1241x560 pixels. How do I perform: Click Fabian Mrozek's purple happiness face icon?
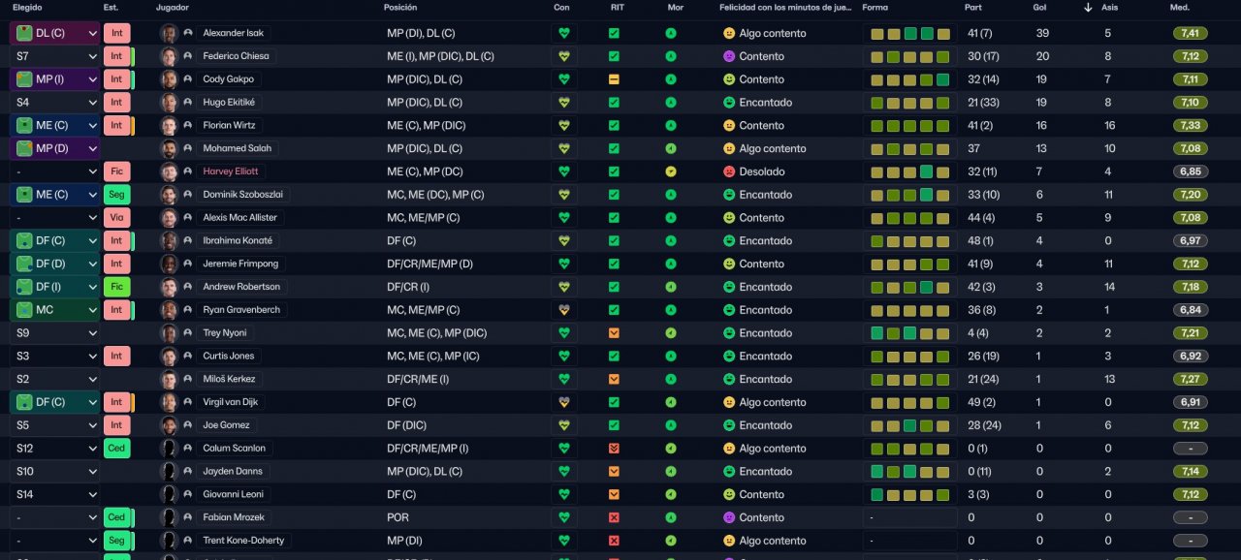(x=729, y=517)
